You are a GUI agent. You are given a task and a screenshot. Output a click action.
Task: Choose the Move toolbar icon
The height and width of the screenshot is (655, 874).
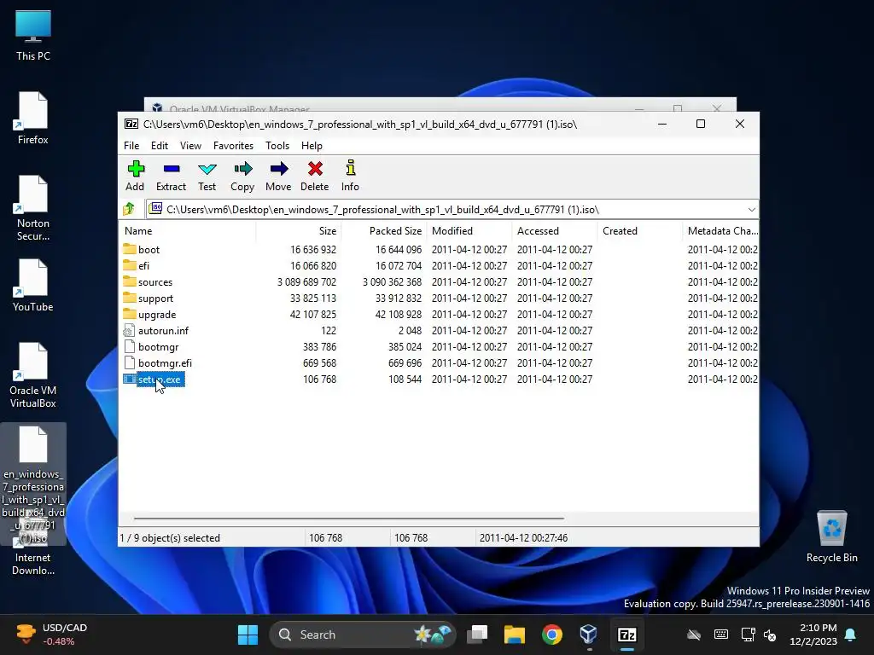[278, 176]
